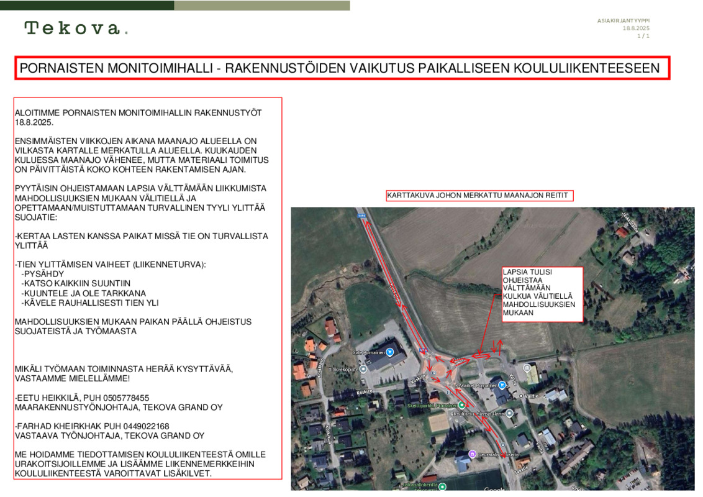Select the 'Lapsia tulisi ohjeistaa' callout box
Viewport: 703px width, 497px height.
(542, 294)
